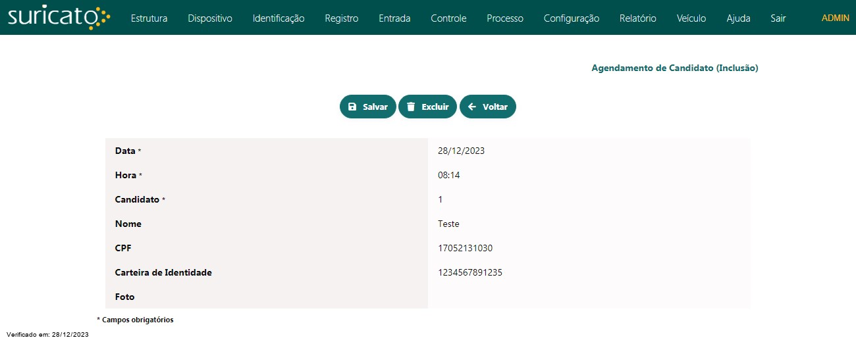Click the ADMIN user label

[835, 18]
